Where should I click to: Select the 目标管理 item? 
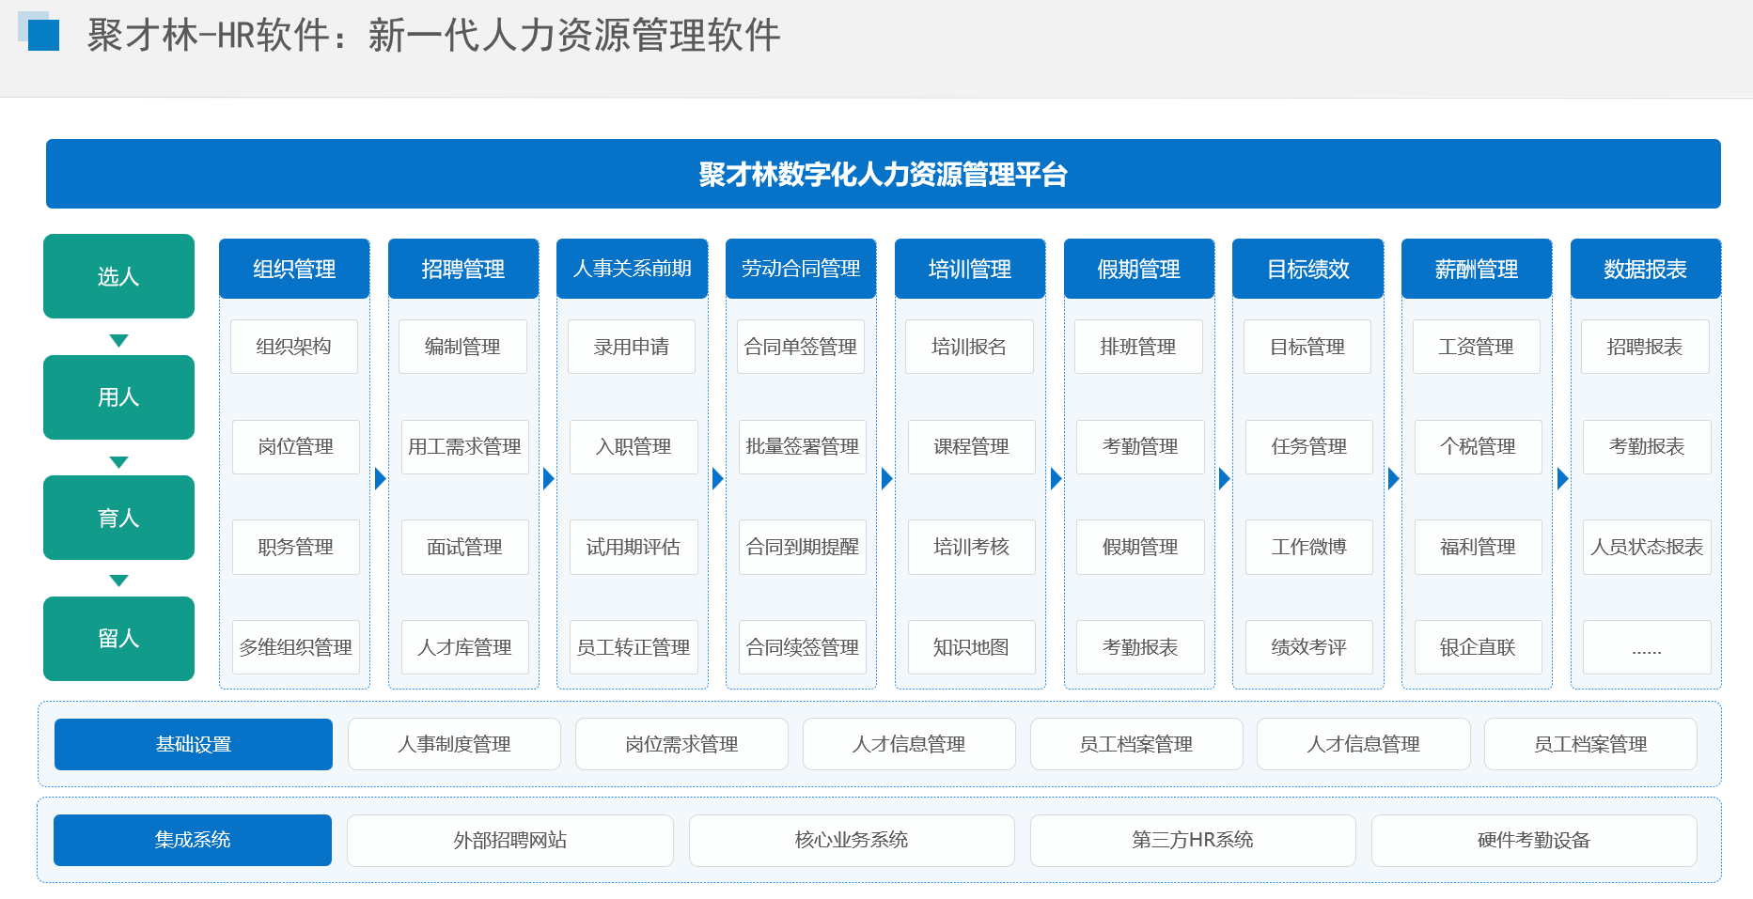[x=1307, y=347]
